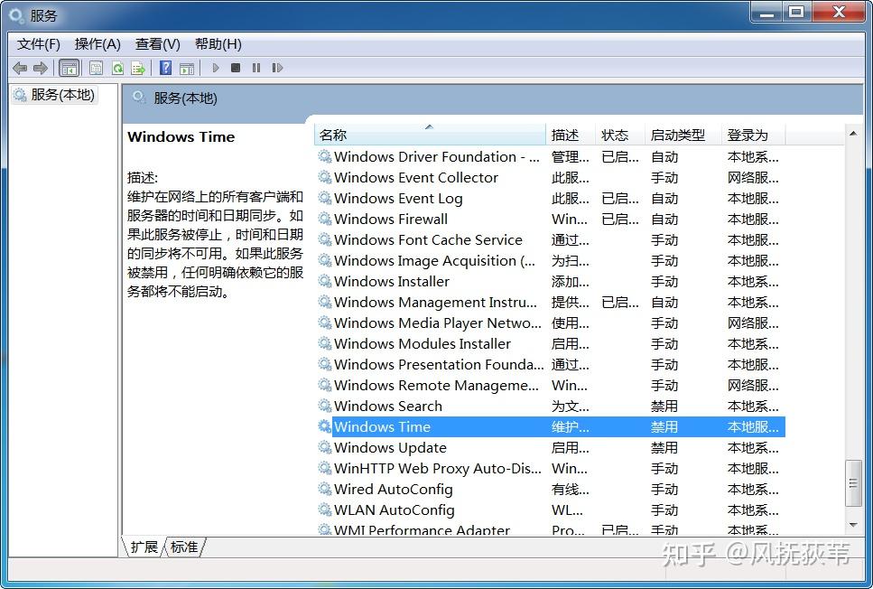Sort by the 名称 column header
This screenshot has height=589, width=873.
430,135
